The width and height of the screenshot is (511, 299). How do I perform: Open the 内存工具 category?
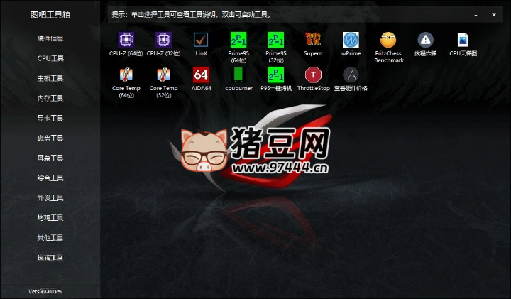click(50, 98)
